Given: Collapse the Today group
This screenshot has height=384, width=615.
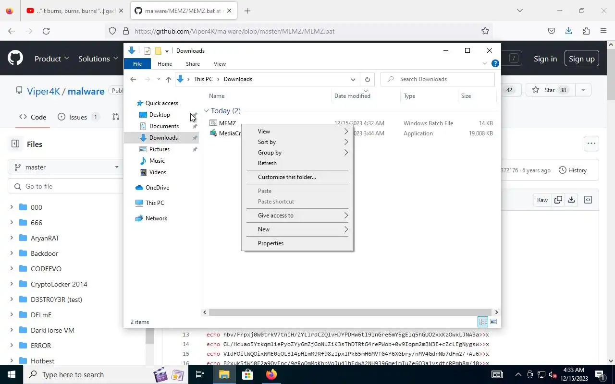Looking at the screenshot, I should click(206, 111).
